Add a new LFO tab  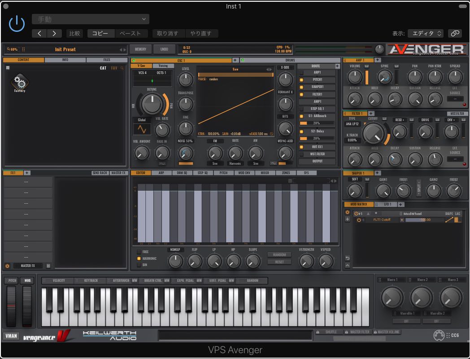coord(401,204)
